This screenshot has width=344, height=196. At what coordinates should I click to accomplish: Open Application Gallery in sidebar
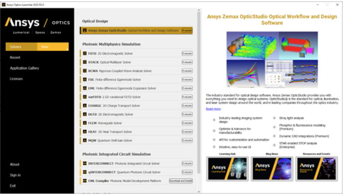tap(24, 68)
